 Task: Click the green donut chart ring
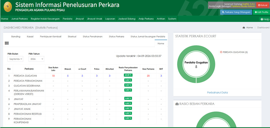click(196, 64)
